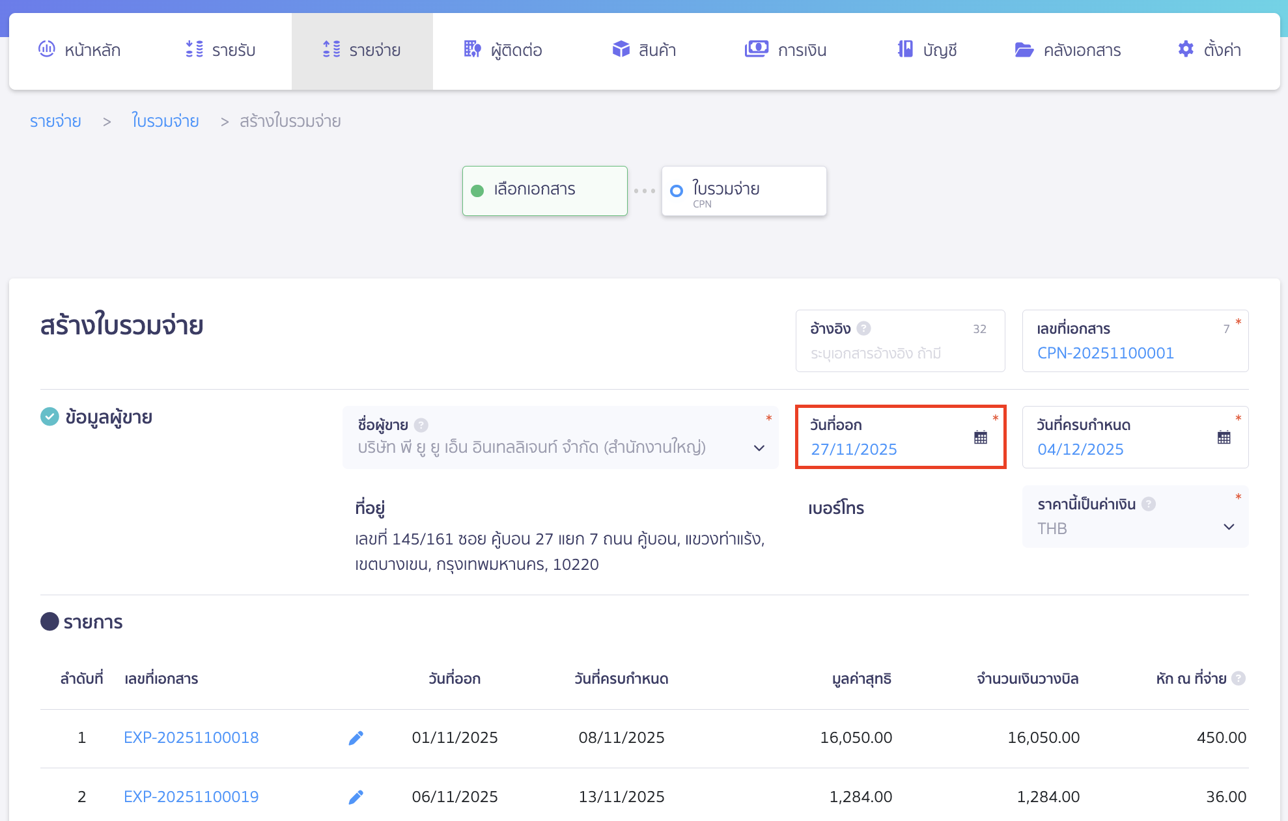
Task: Open contacts using the ผู้ติดต่อ icon
Action: coord(472,49)
